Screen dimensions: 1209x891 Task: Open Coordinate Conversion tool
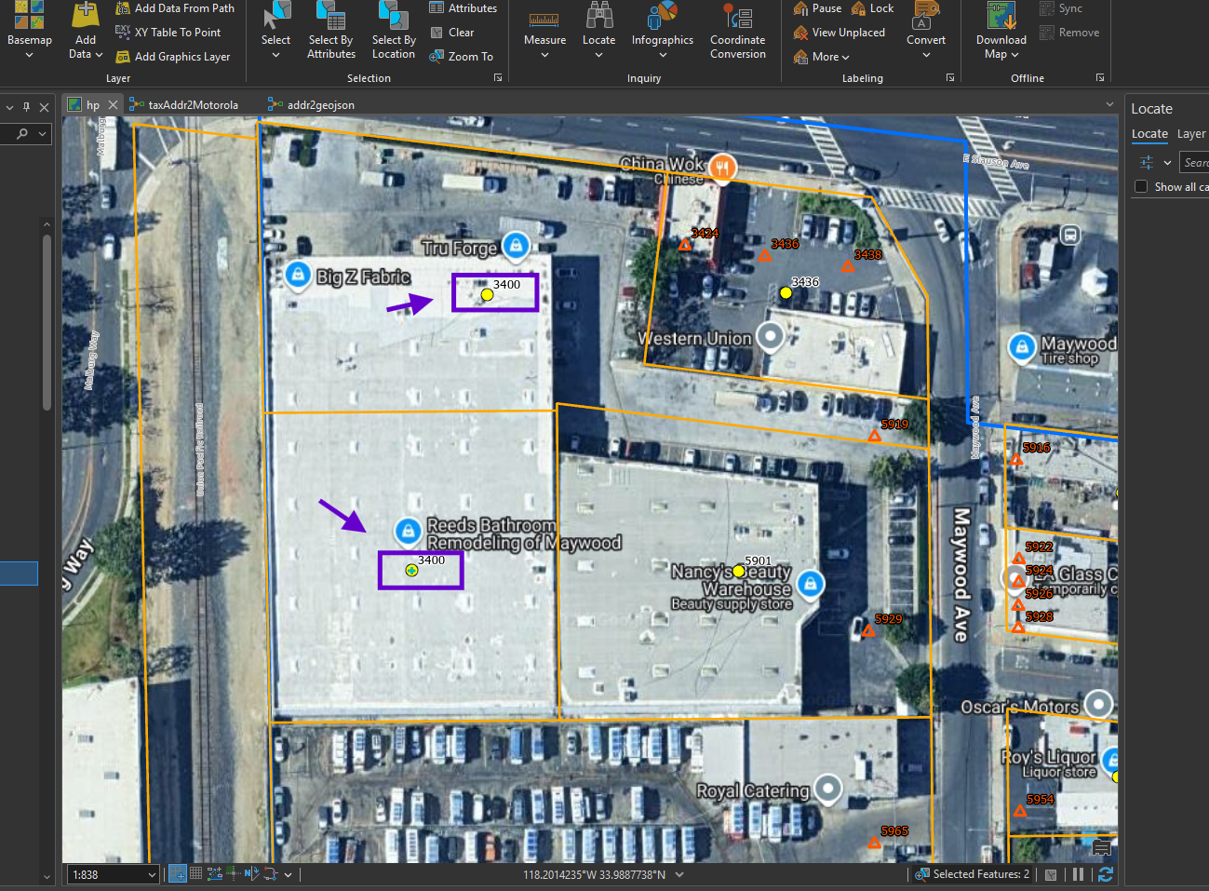tap(737, 32)
